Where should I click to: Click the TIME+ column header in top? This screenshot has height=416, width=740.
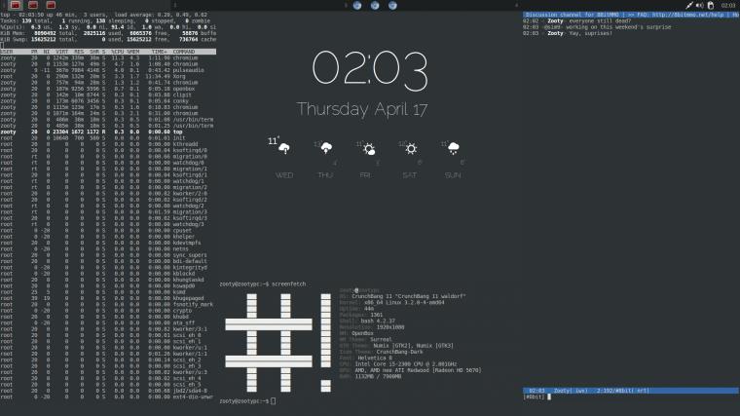coord(159,52)
